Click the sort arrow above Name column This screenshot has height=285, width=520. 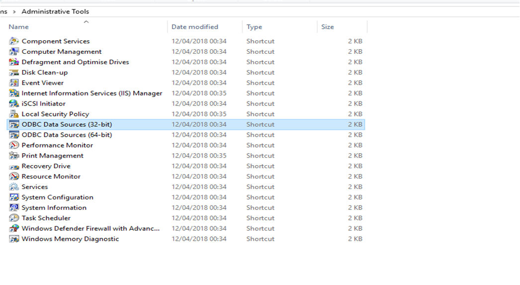coord(86,22)
